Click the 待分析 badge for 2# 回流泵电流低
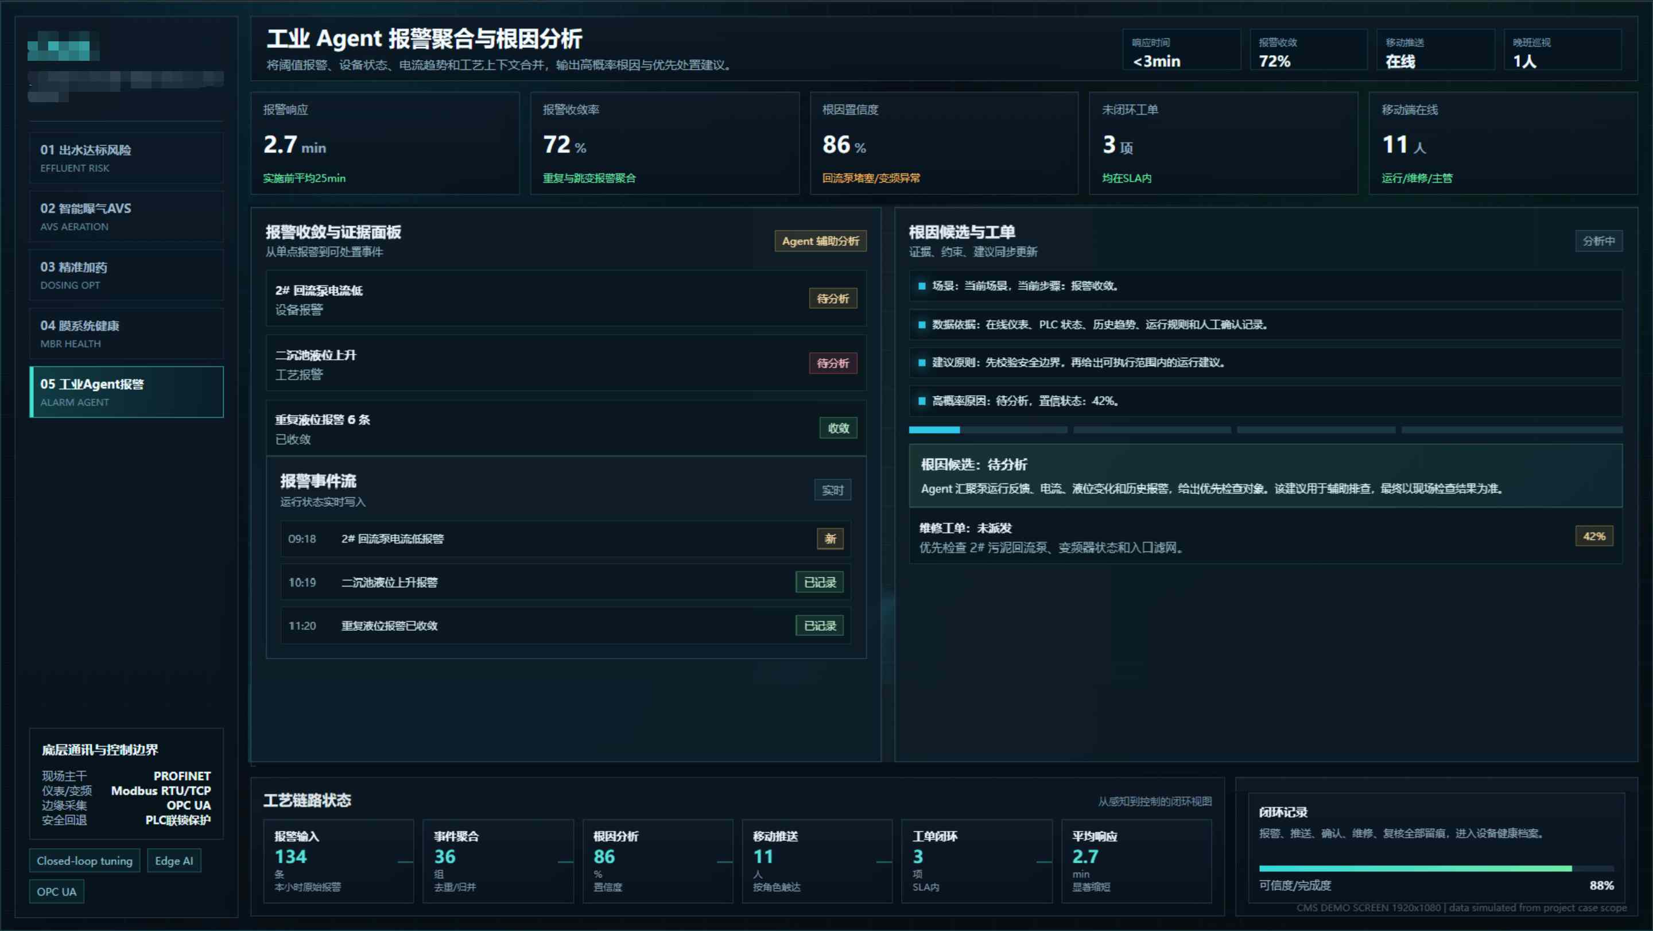The image size is (1653, 931). point(832,298)
